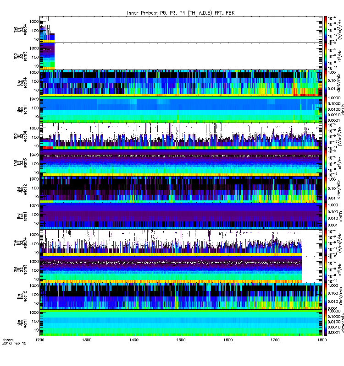Select the tha fbk scm1 spectrogram panel
344x366 pixels.
click(181, 109)
